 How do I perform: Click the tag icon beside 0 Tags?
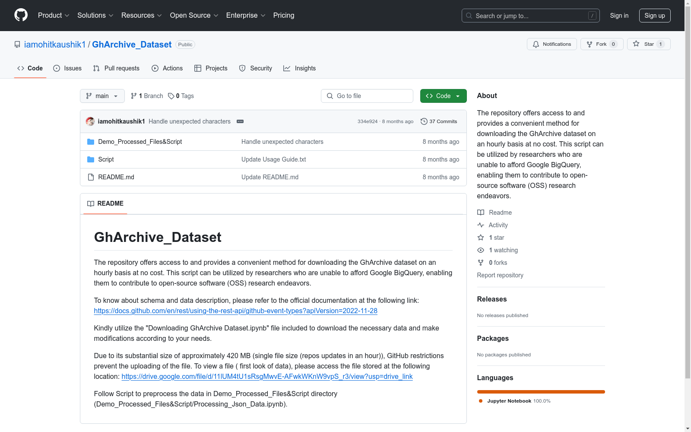[171, 96]
